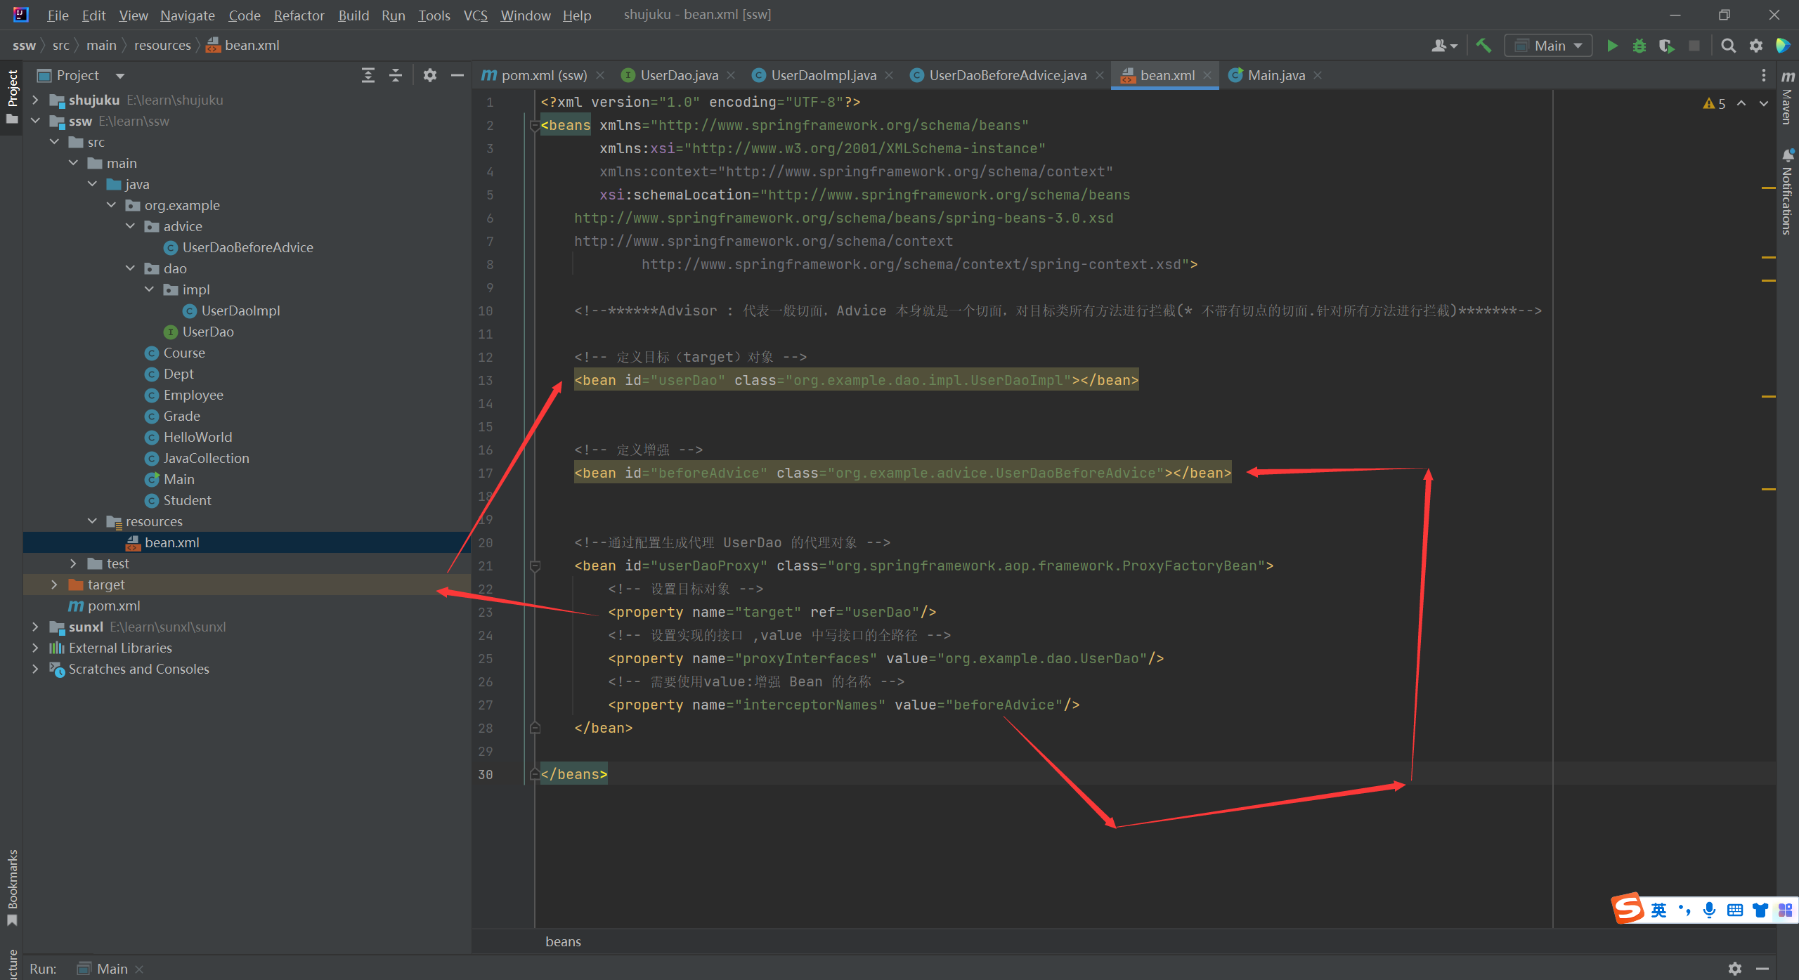Close the pom.xml editor tab
The width and height of the screenshot is (1799, 980).
[x=600, y=75]
